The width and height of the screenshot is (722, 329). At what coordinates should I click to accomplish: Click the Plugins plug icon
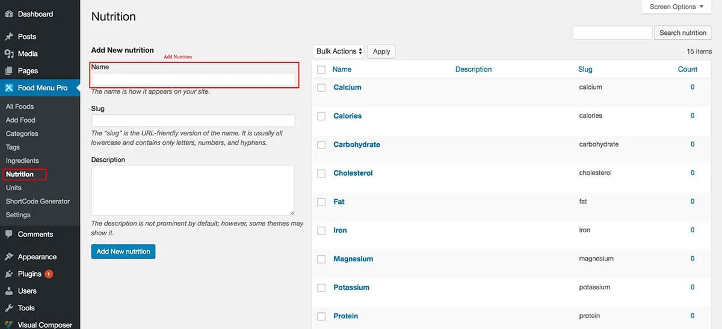[x=9, y=274]
